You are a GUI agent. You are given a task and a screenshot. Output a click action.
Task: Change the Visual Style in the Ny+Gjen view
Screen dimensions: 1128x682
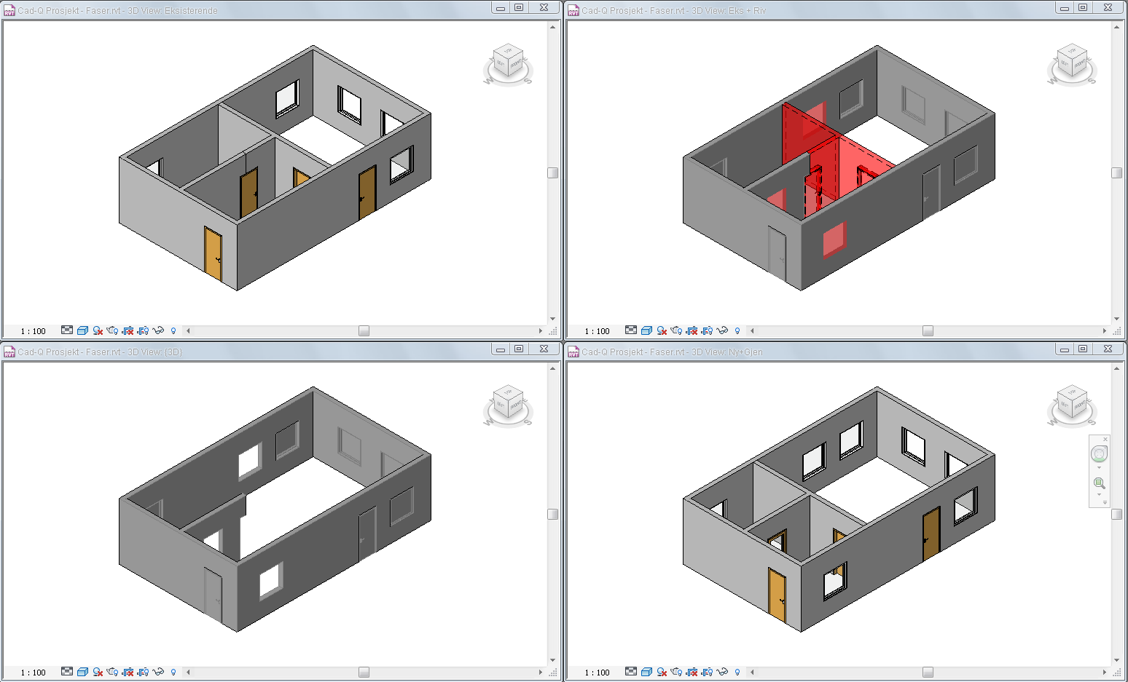(x=647, y=673)
